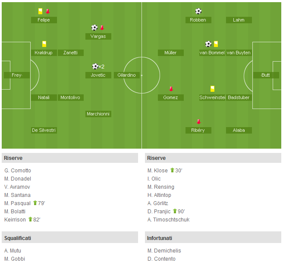Click the red substitution arrow above Ribéry

point(199,122)
